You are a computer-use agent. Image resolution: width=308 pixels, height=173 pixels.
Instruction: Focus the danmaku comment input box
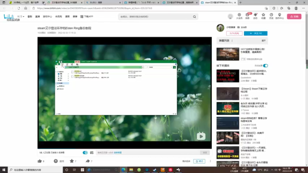[x=148, y=153]
